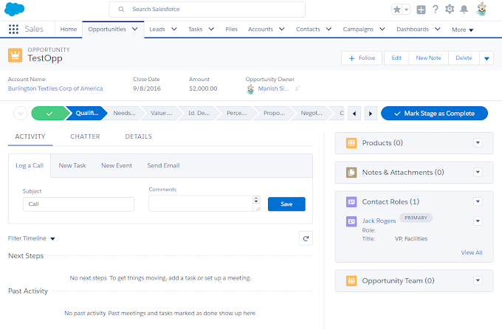Select the Needs Analysis stage in path
The height and width of the screenshot is (329, 502).
pos(124,114)
